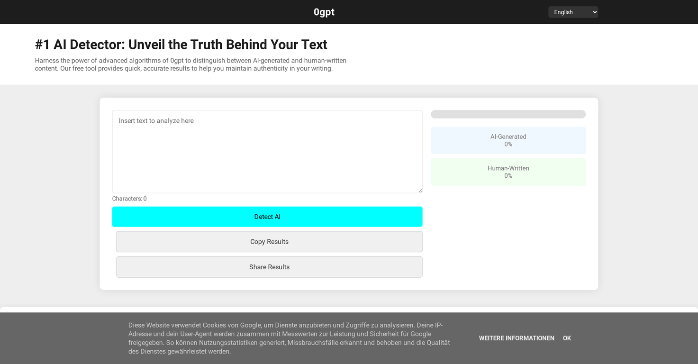This screenshot has width=698, height=364.
Task: Click the #1 AI Detector headline
Action: (x=181, y=45)
